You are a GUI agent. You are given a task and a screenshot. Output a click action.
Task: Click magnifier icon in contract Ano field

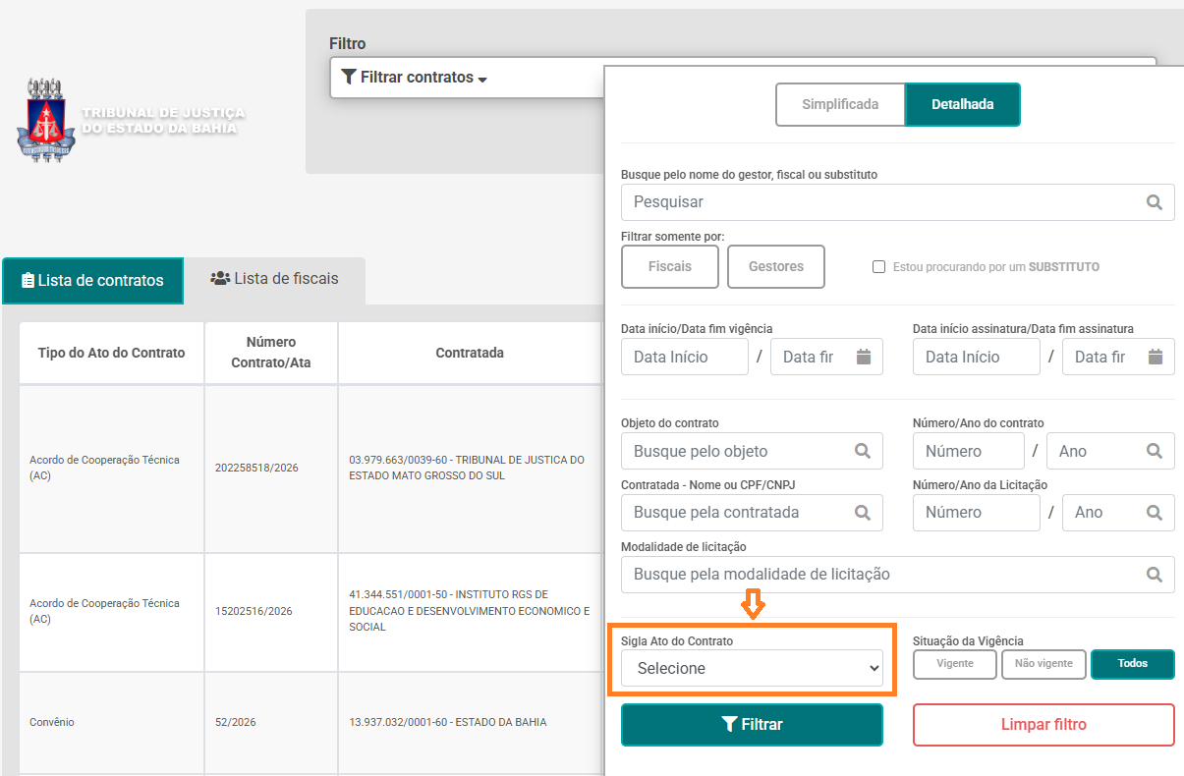(1154, 451)
